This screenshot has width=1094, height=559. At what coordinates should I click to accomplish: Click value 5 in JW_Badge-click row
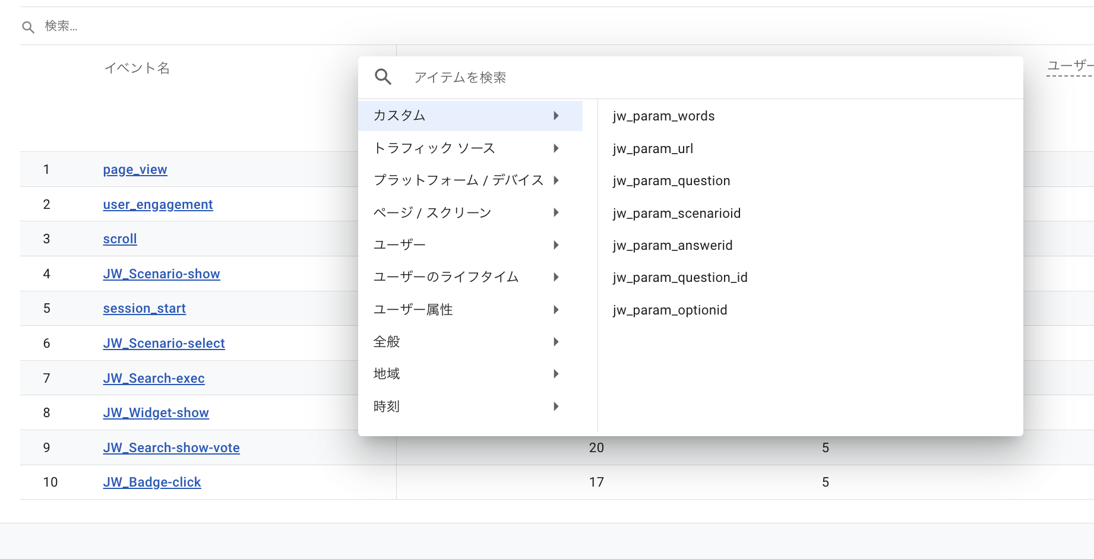[826, 482]
